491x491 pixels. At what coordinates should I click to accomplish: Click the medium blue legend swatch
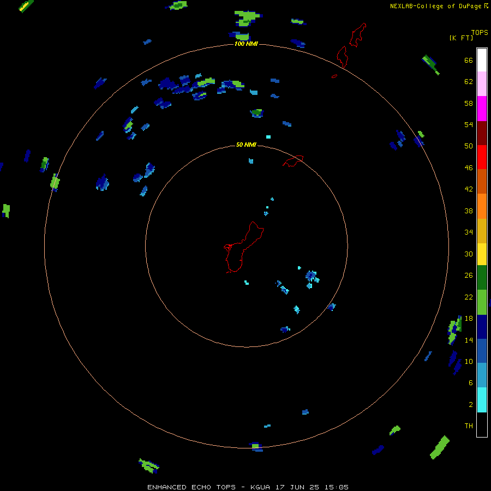point(482,351)
